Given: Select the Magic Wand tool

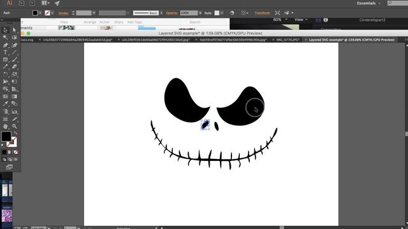Looking at the screenshot, I should point(5,38).
